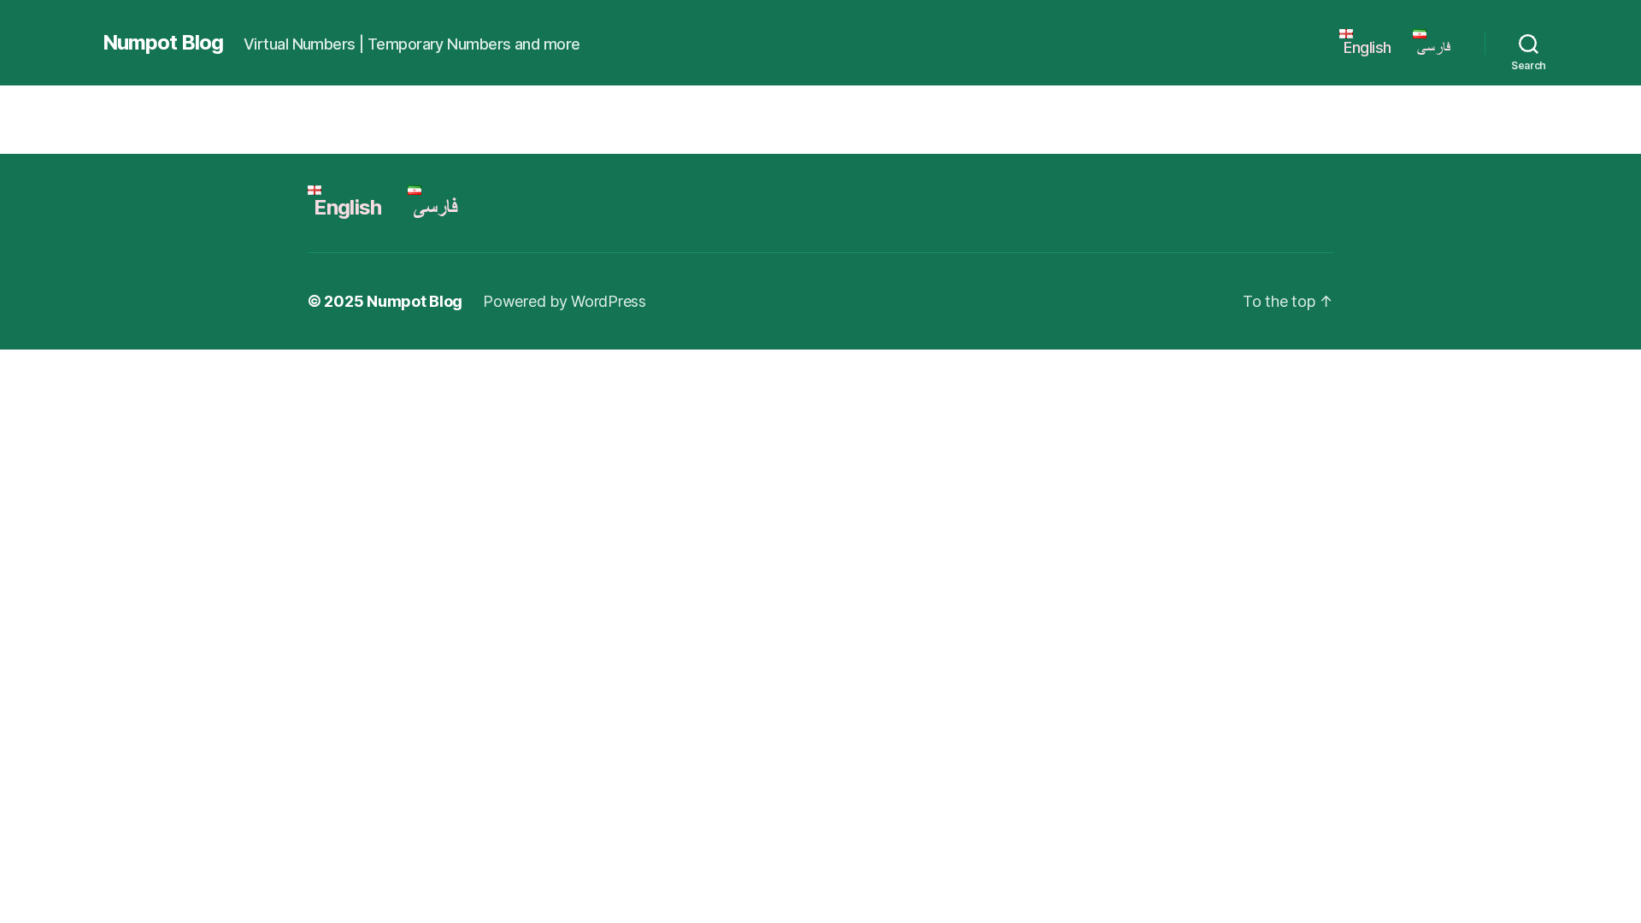Switch to English using the footer language link

[347, 207]
